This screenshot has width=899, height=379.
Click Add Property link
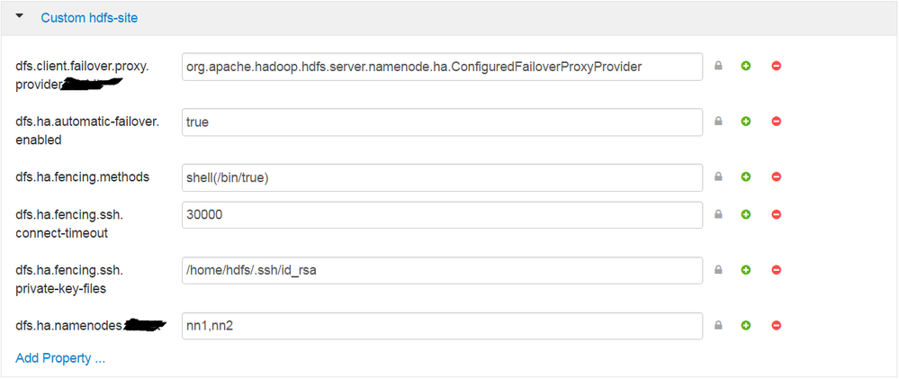pyautogui.click(x=60, y=357)
